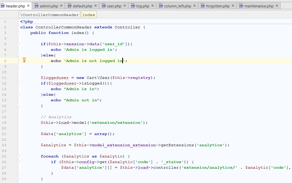Screen dimensions: 292x183
Task: Close the default.php tab
Action: 95,6
